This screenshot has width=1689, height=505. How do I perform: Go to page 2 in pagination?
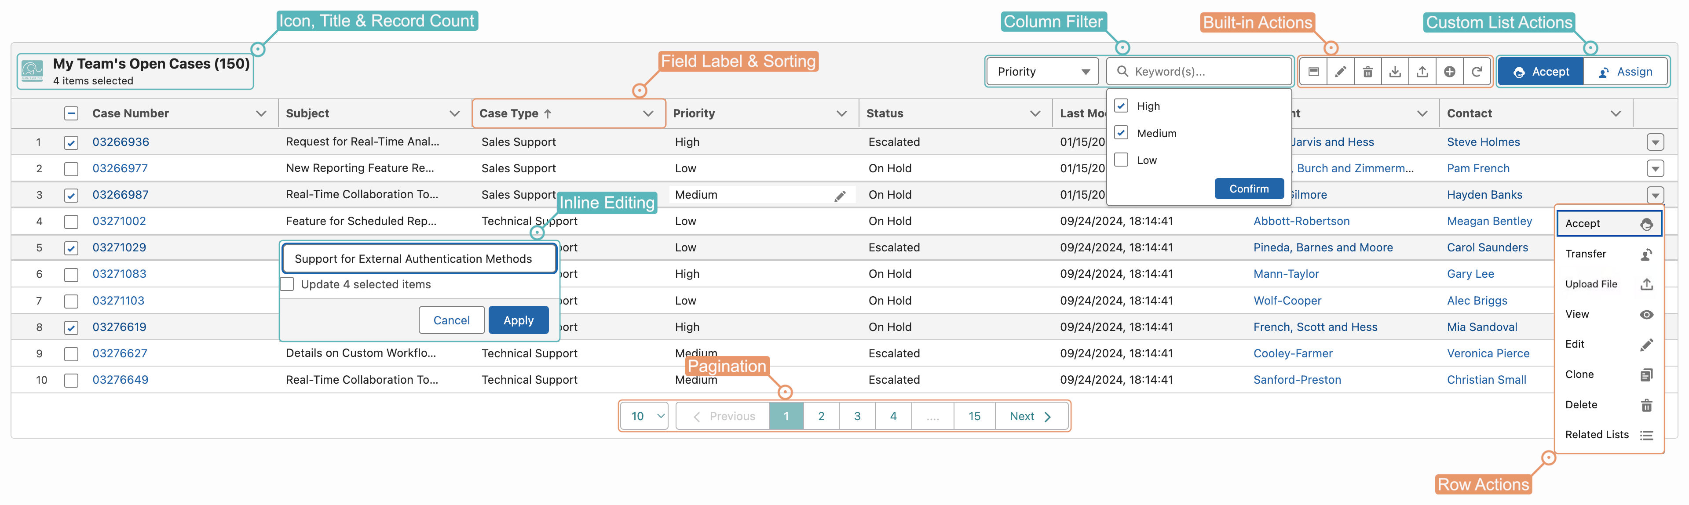(822, 417)
